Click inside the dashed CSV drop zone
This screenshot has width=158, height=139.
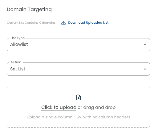[x=78, y=107]
